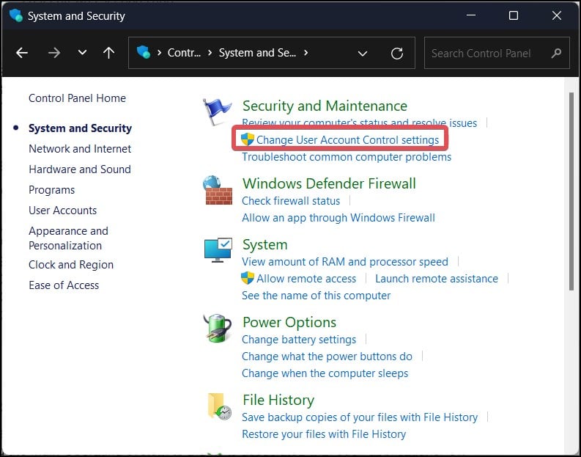Click the System monitor icon
The height and width of the screenshot is (457, 581).
tap(218, 251)
